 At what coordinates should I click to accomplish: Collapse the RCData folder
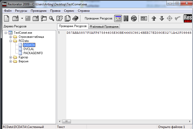click(11, 41)
